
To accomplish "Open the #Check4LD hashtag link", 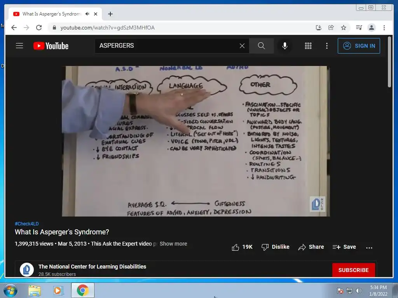I will pos(27,224).
